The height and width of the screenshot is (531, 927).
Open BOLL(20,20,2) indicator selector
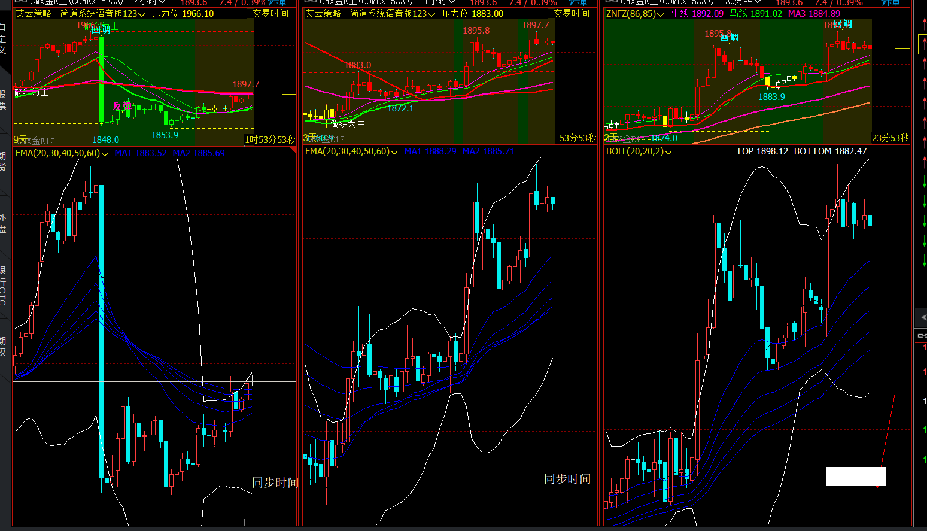point(639,151)
